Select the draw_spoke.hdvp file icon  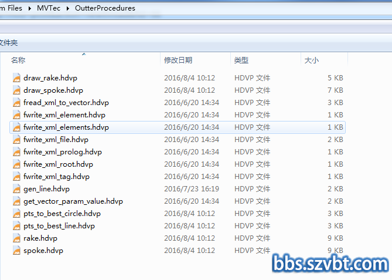click(16, 90)
